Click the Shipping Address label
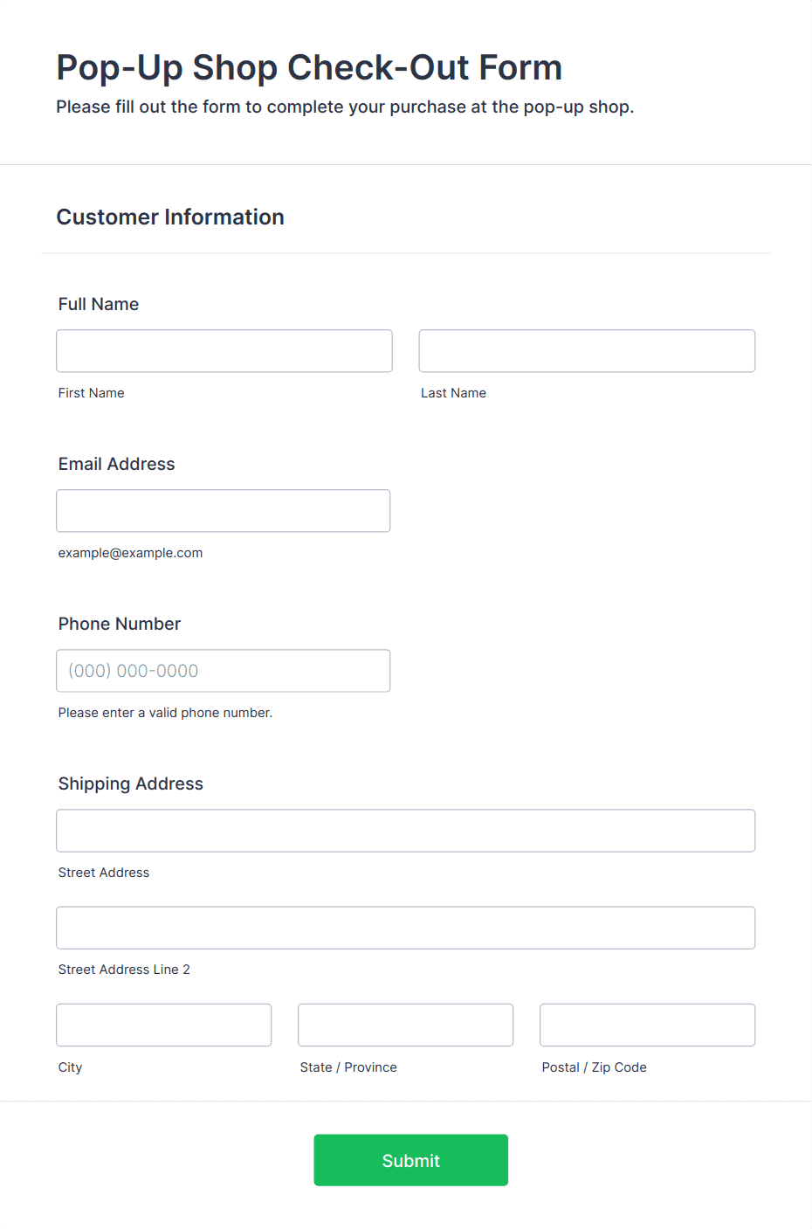This screenshot has height=1229, width=812. point(131,784)
